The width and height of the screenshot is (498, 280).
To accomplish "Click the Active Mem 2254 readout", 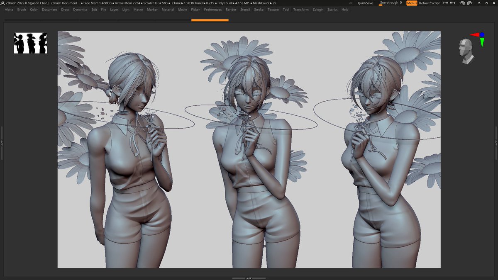I will click(128, 3).
